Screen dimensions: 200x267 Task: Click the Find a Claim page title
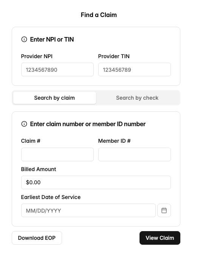click(x=99, y=15)
